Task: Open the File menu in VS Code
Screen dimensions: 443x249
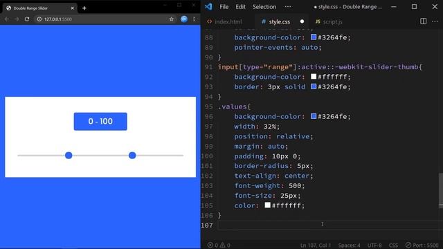Action: pyautogui.click(x=224, y=7)
